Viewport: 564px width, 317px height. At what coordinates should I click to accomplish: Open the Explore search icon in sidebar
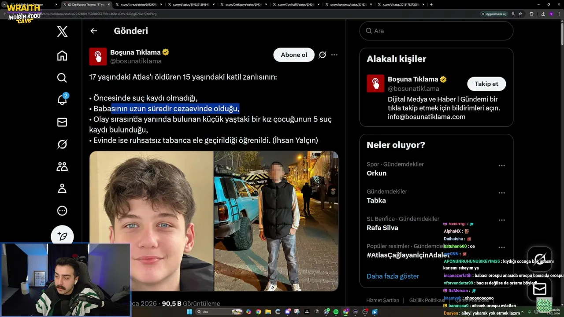tap(62, 78)
